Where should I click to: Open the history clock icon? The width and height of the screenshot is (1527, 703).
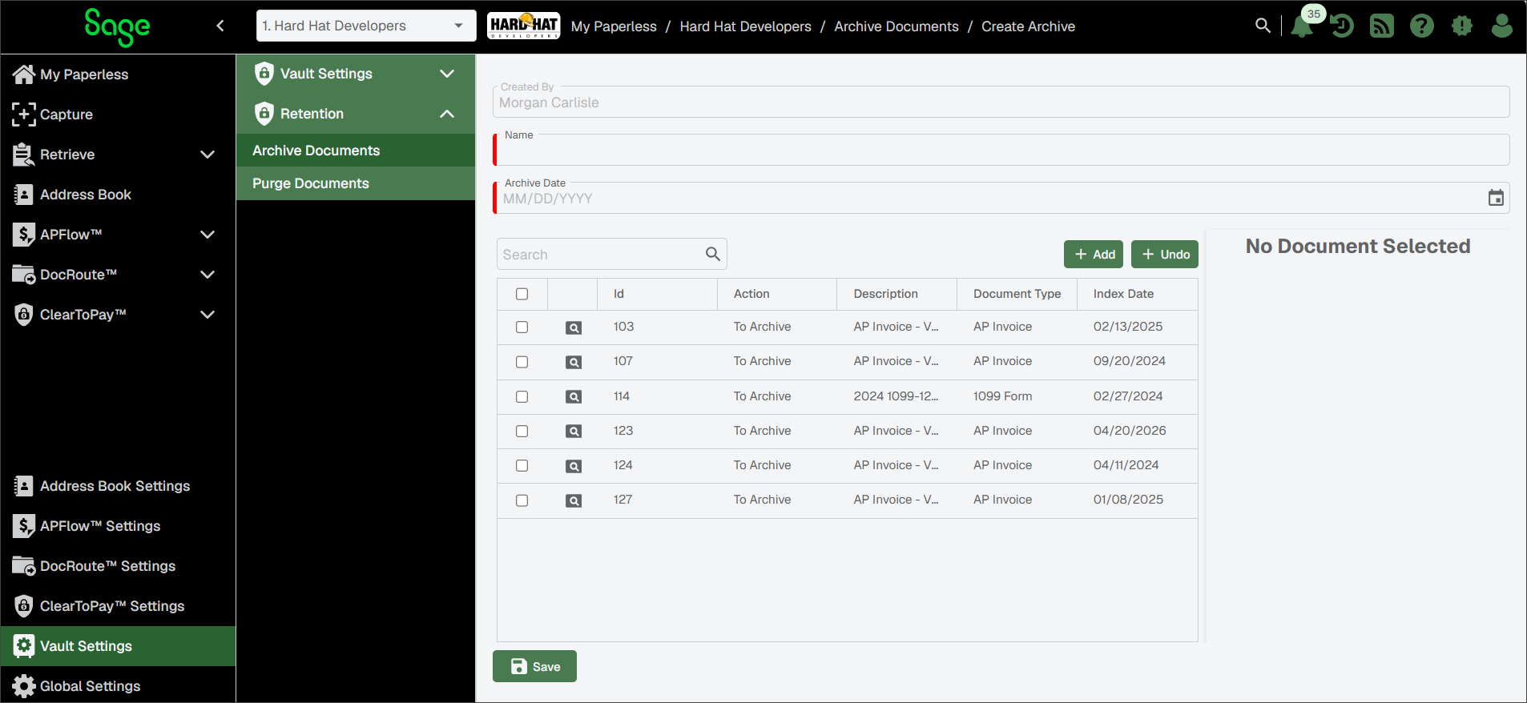tap(1342, 26)
